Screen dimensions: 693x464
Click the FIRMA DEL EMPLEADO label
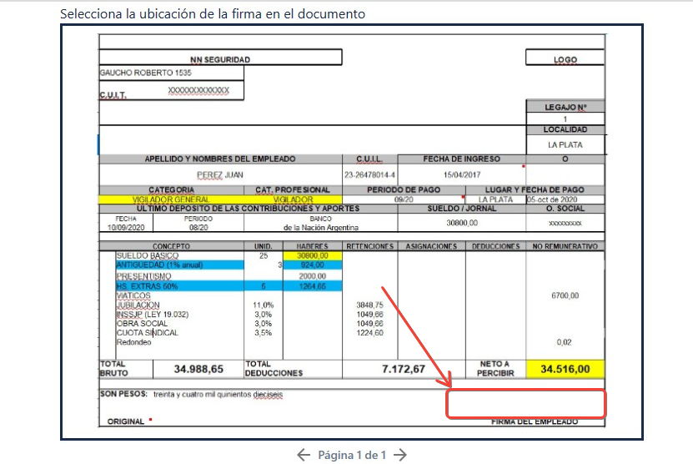[535, 422]
